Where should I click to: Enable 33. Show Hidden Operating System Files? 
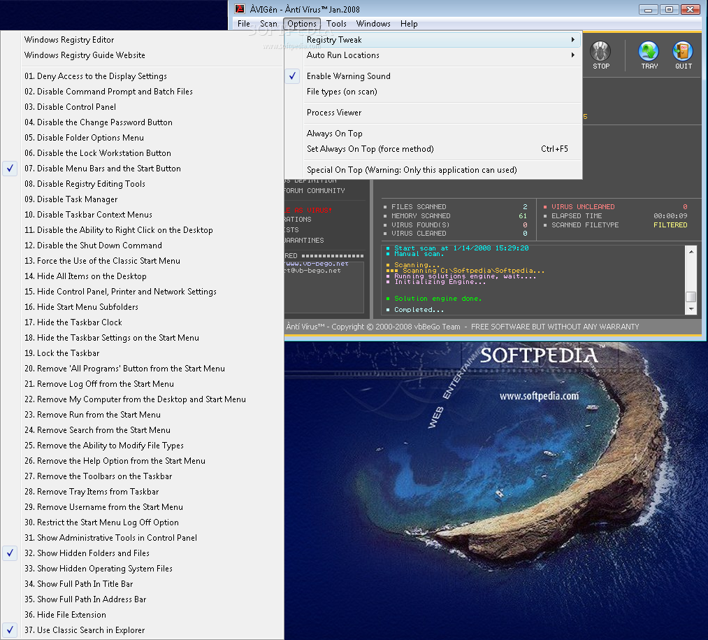[x=143, y=568]
